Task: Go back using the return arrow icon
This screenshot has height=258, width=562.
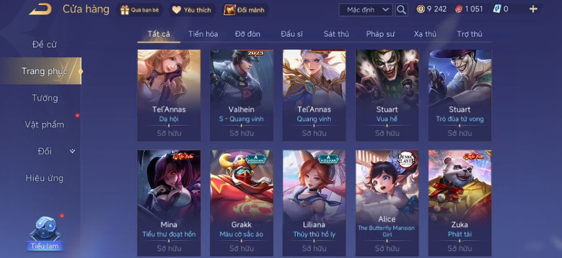Action: pyautogui.click(x=40, y=9)
